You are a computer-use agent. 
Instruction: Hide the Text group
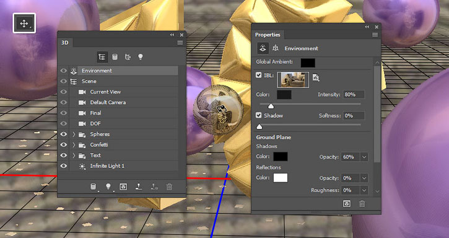click(x=64, y=156)
